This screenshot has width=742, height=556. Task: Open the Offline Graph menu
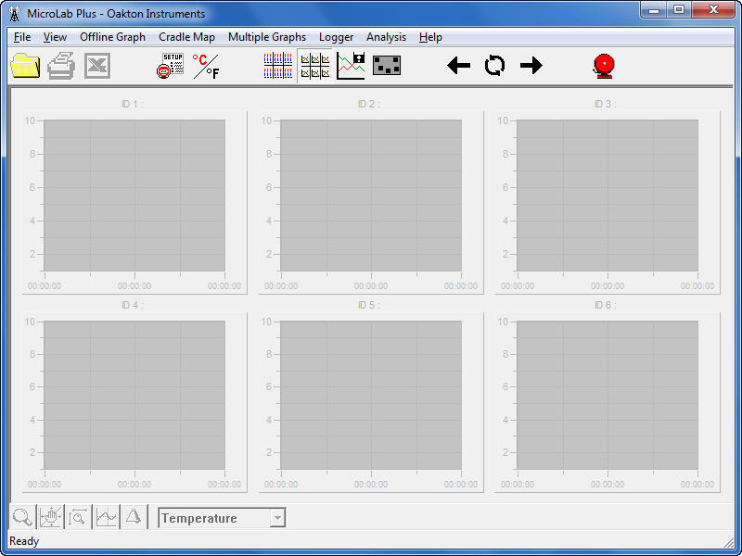(x=112, y=37)
